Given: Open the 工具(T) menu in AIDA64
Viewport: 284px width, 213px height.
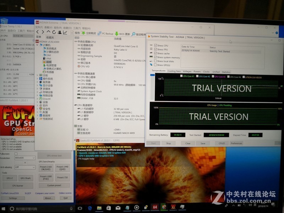Looking at the screenshot, I should (x=77, y=28).
